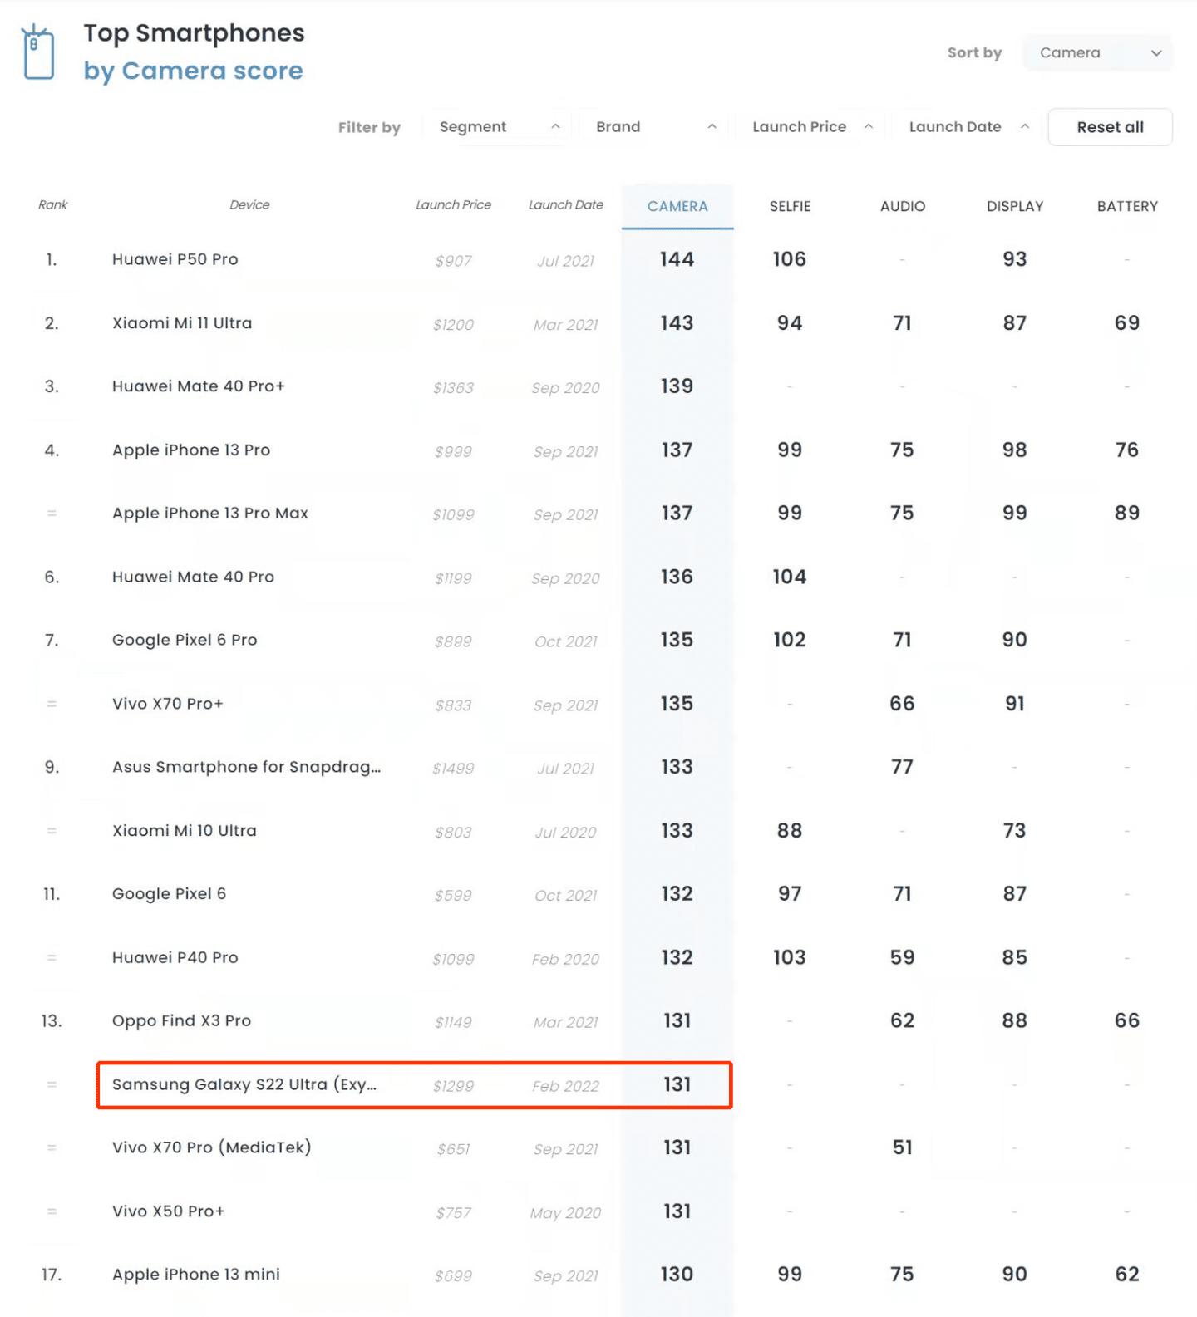Open the Huawei Mate 40 Pro link

click(x=193, y=577)
